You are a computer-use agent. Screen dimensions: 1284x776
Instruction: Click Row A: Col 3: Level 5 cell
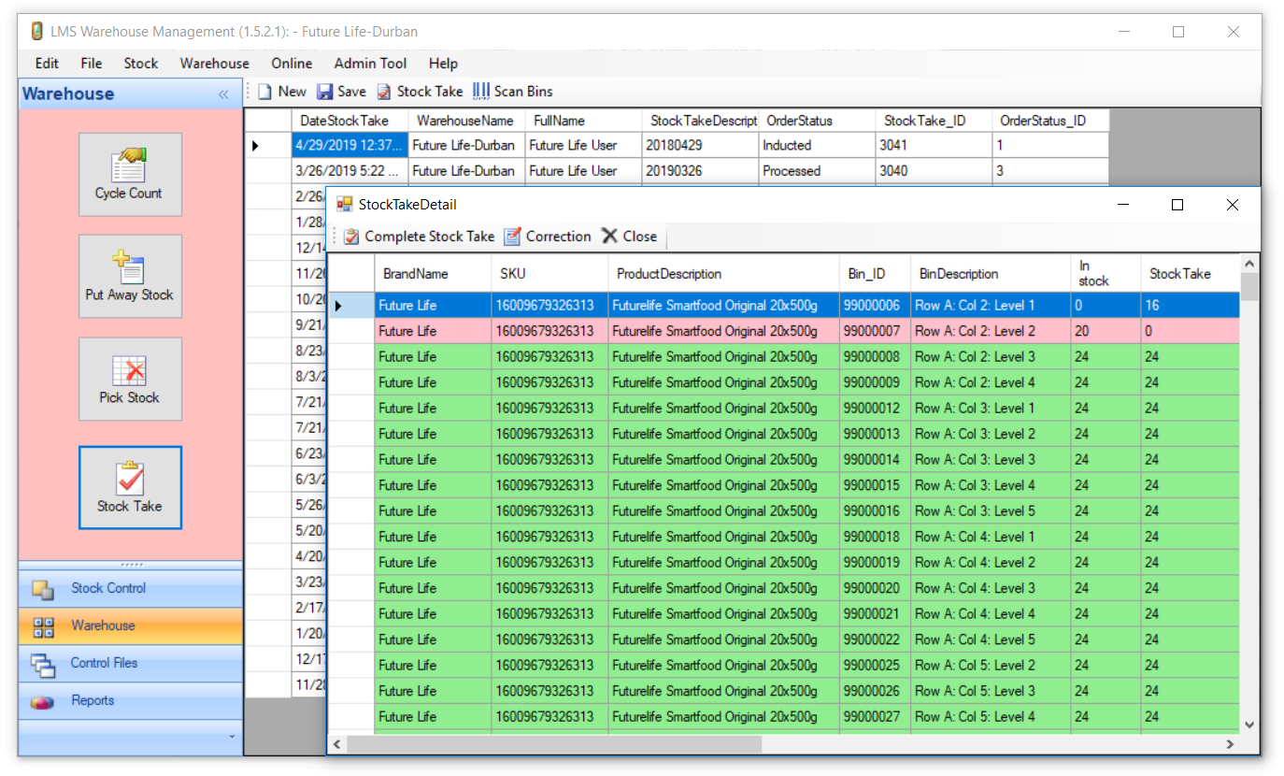pos(991,511)
